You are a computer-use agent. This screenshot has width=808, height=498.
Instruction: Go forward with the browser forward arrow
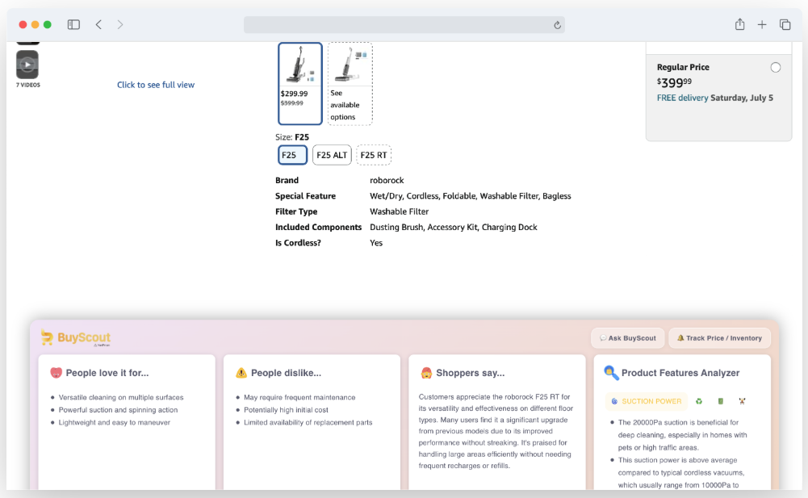120,24
